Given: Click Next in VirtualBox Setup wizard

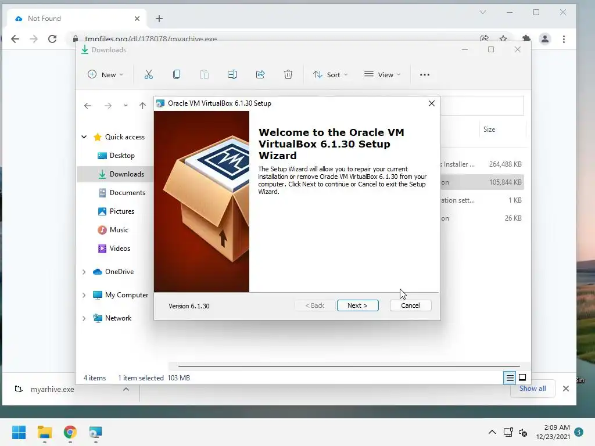Looking at the screenshot, I should point(357,305).
